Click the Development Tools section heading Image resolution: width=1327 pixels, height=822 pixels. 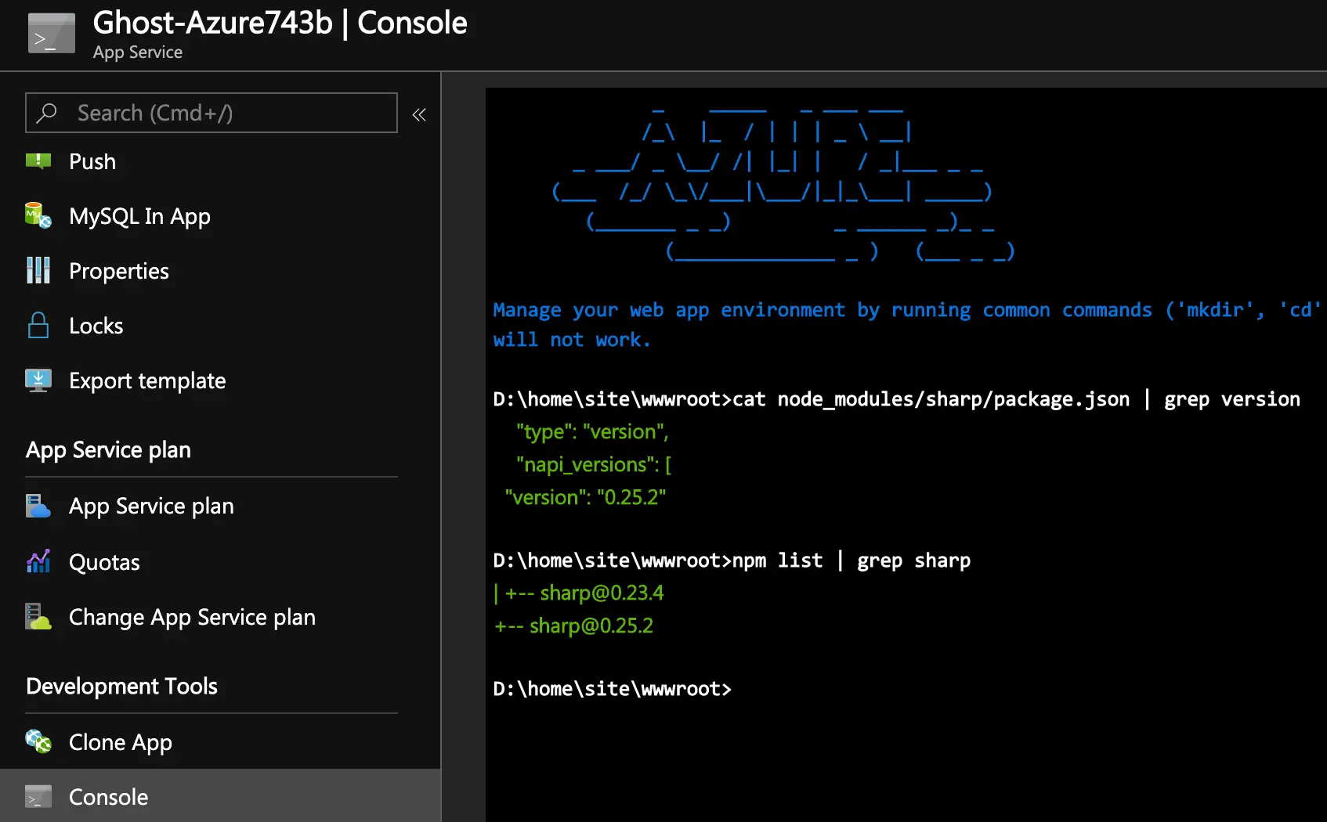click(121, 686)
